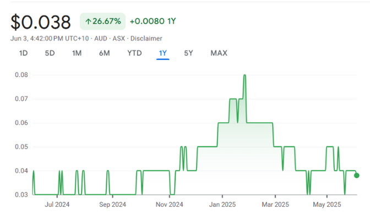Screen dimensions: 370x220
Task: Click the Jan 2025 axis label
Action: tap(222, 205)
